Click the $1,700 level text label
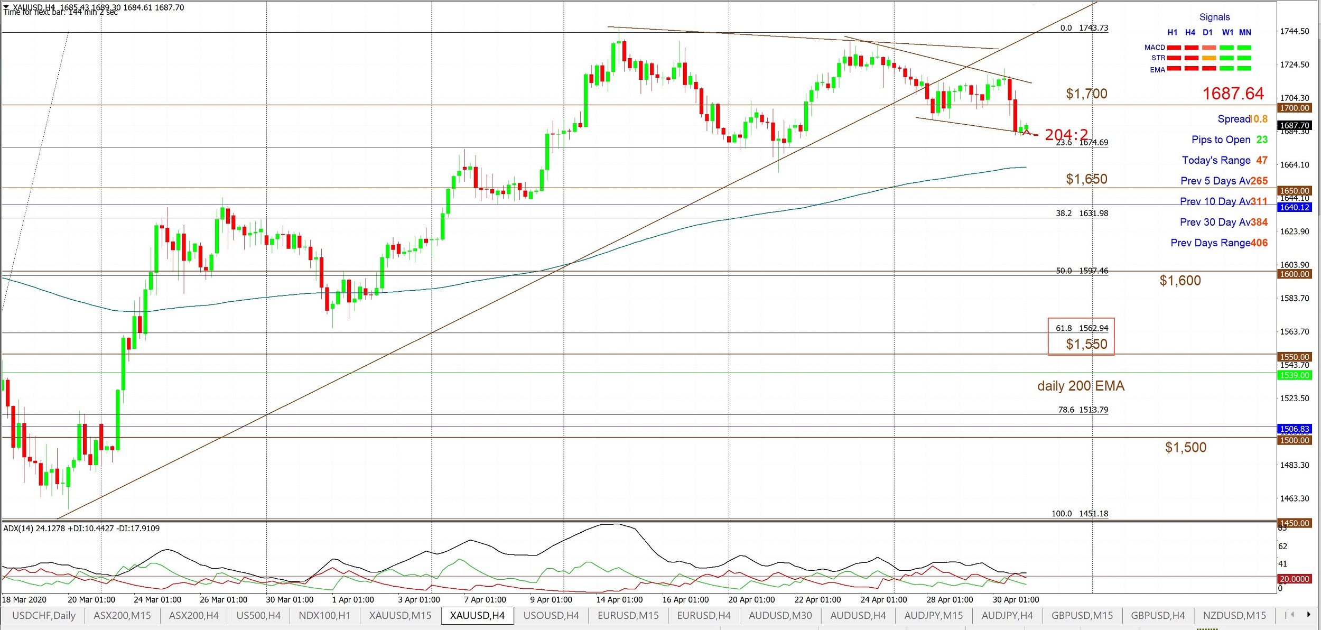Screen dimensions: 1321x630 pos(1086,94)
